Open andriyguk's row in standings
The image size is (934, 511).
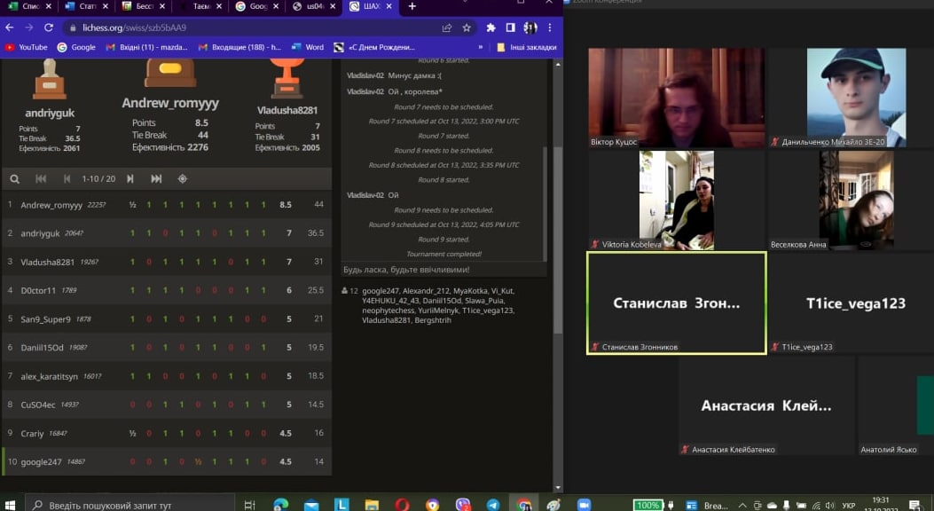tap(167, 232)
